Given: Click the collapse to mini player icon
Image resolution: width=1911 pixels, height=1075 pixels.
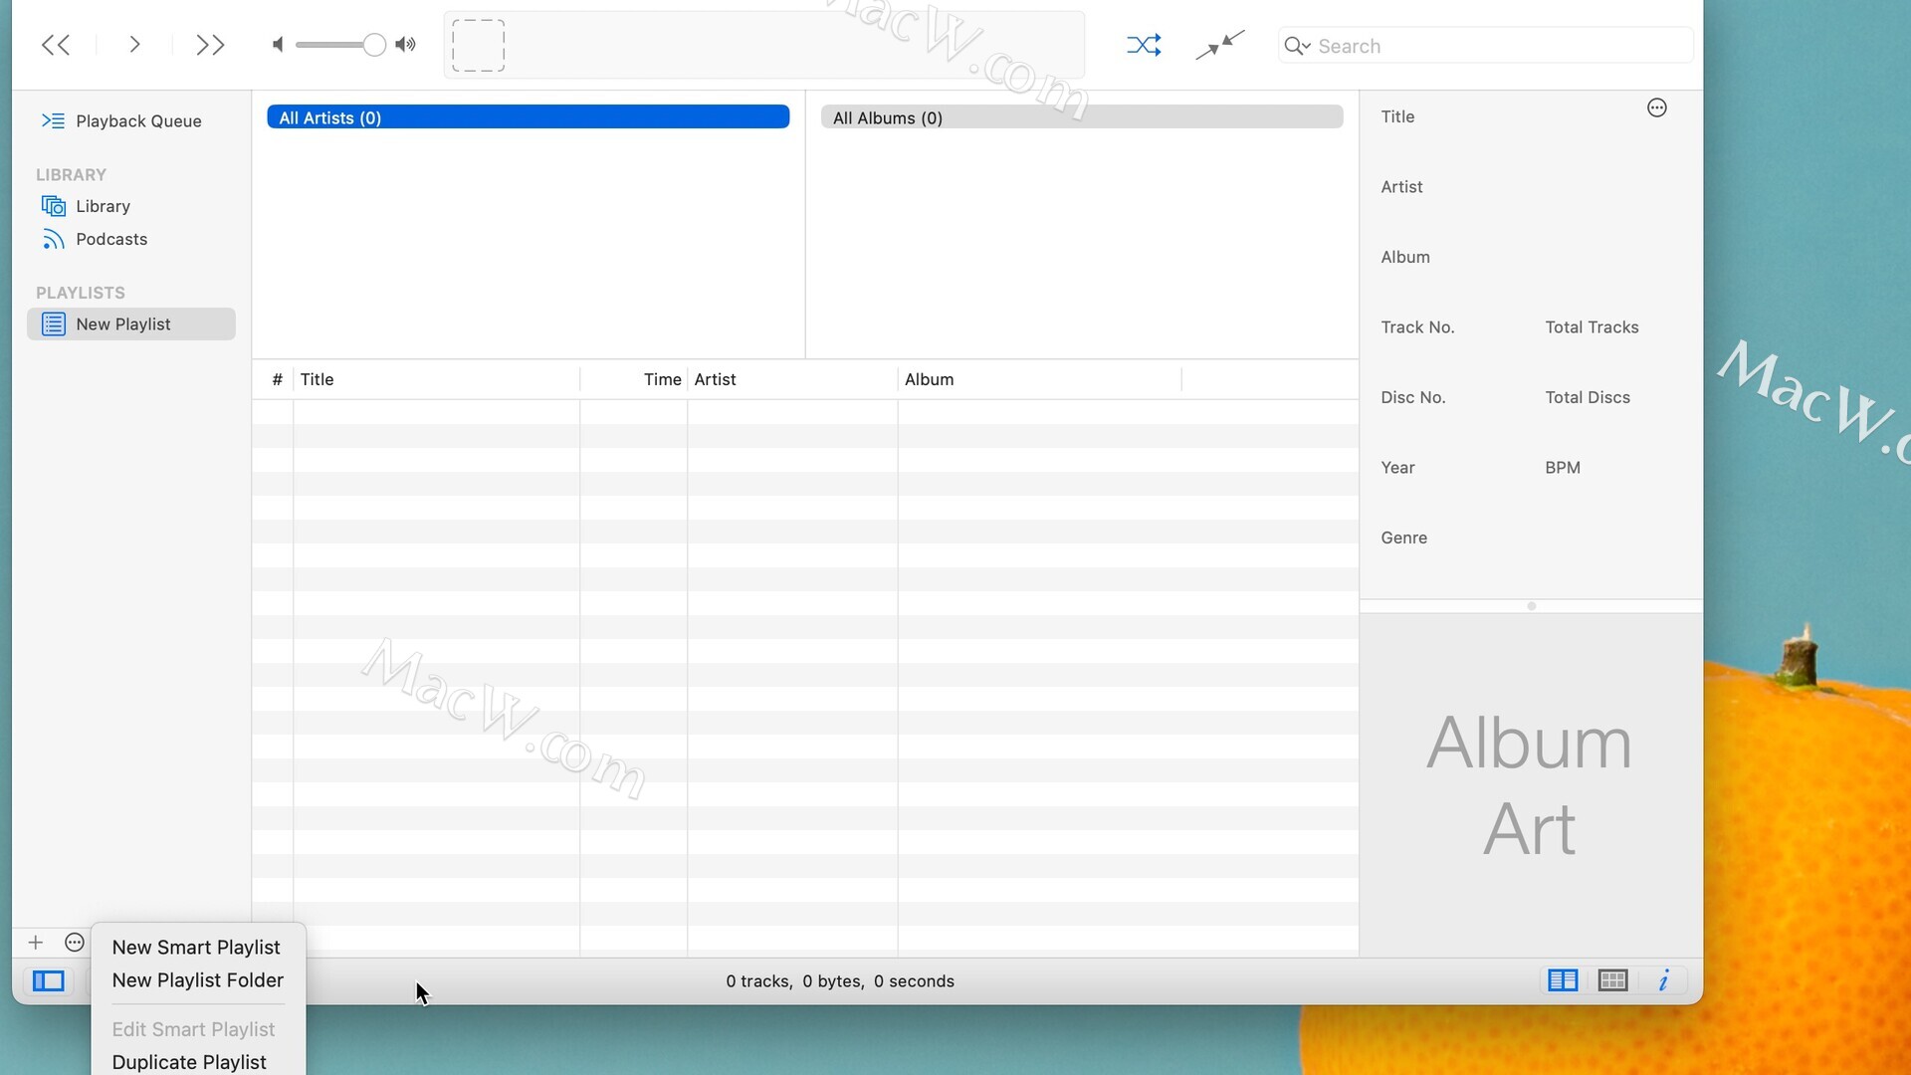Looking at the screenshot, I should click(x=1219, y=45).
